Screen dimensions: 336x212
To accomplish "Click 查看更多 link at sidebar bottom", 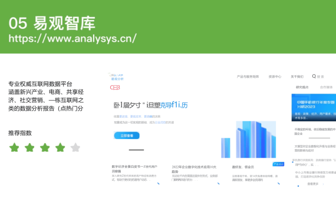I will pyautogui.click(x=313, y=184).
